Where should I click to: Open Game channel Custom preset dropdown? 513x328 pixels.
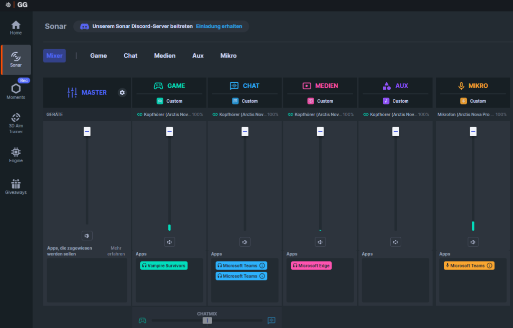tap(169, 101)
